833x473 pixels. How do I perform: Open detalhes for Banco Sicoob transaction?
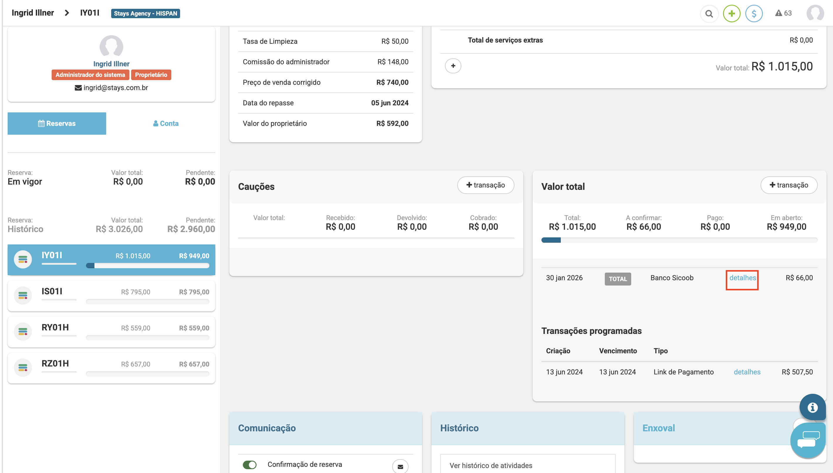click(742, 278)
